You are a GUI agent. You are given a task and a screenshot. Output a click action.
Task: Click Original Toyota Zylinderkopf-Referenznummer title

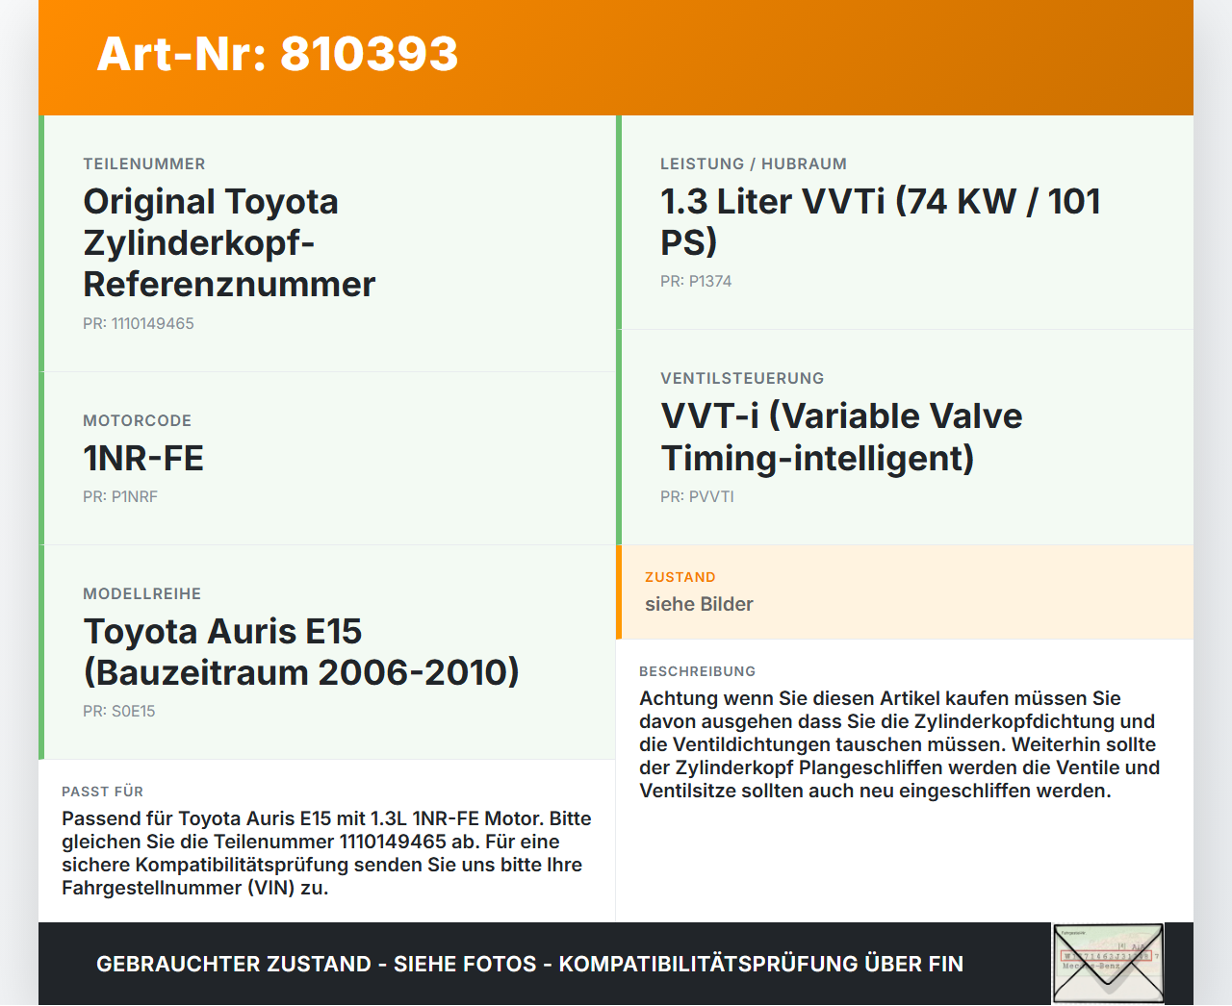tap(229, 242)
